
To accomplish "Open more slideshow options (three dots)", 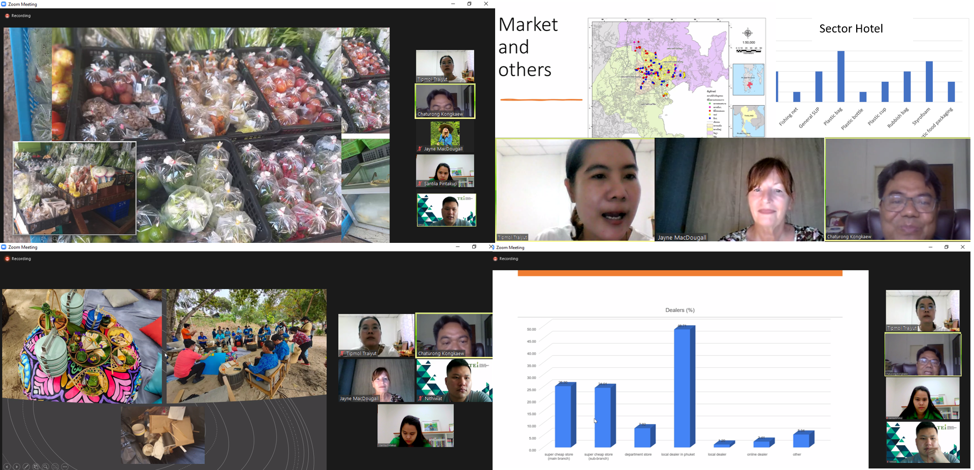I will [64, 466].
